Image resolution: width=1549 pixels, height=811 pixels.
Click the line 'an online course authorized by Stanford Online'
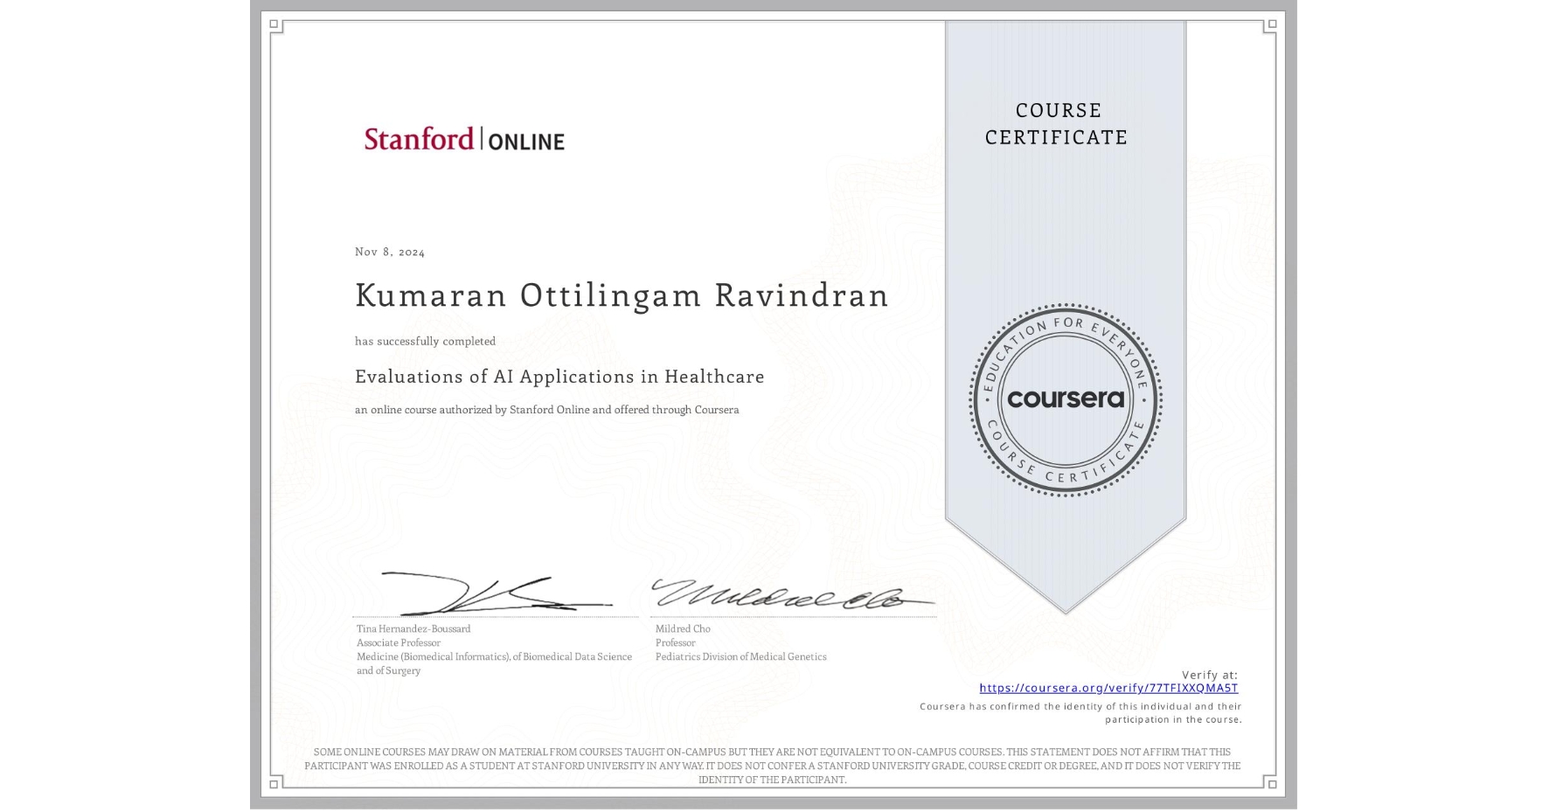pyautogui.click(x=547, y=410)
